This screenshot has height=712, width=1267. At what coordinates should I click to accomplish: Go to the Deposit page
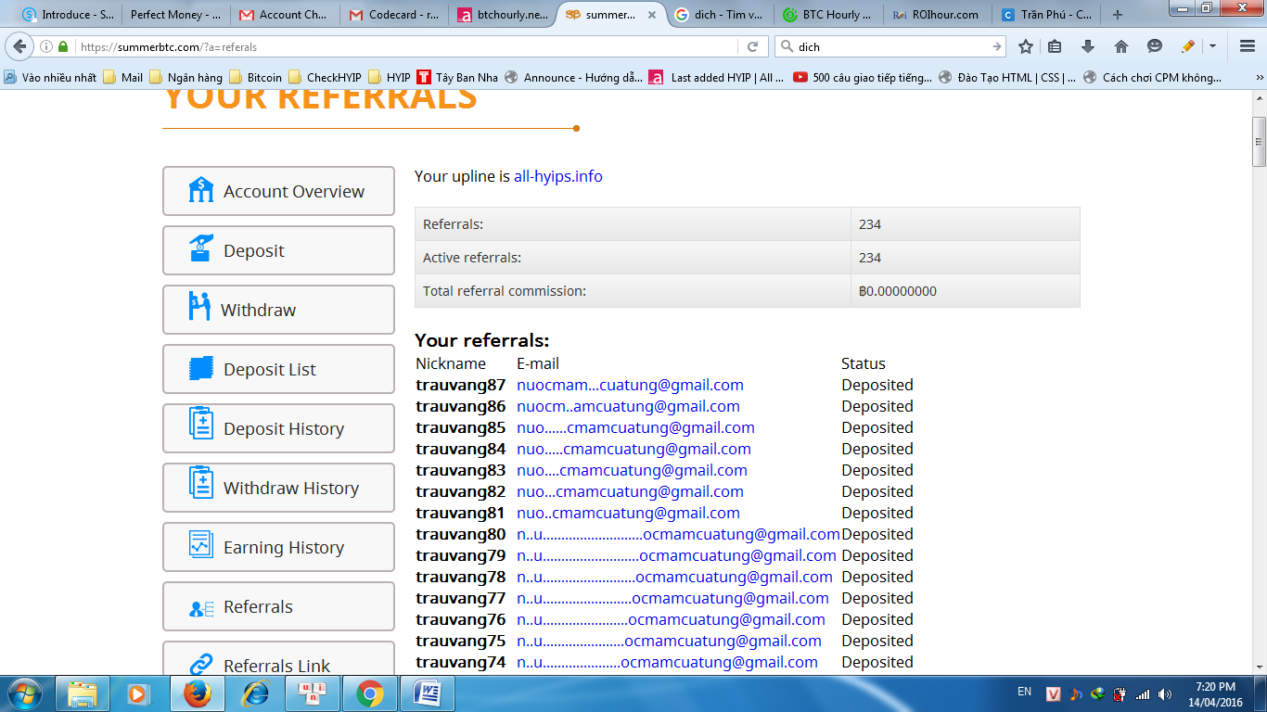click(278, 250)
